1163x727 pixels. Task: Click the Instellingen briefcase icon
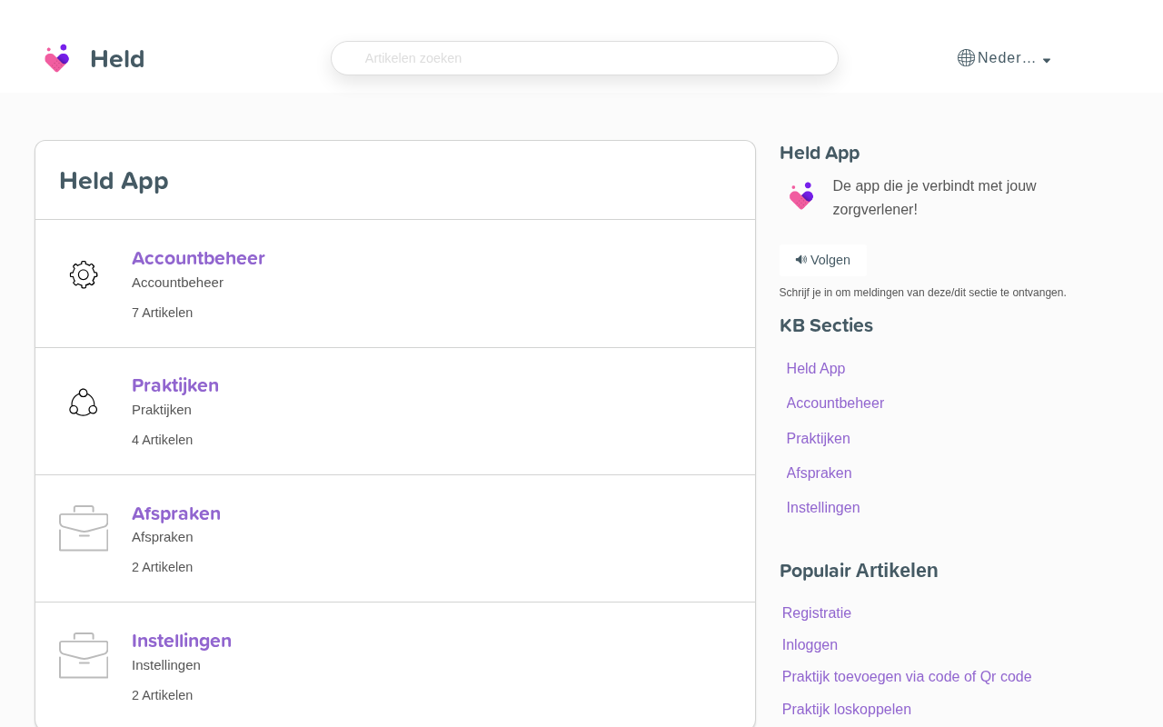84,656
